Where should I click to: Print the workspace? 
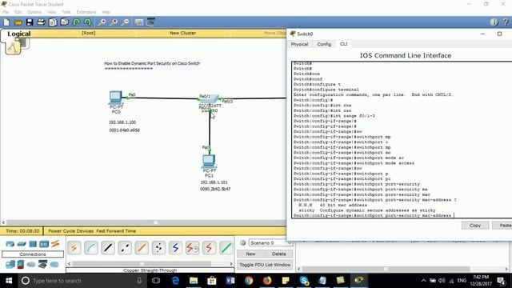click(41, 22)
